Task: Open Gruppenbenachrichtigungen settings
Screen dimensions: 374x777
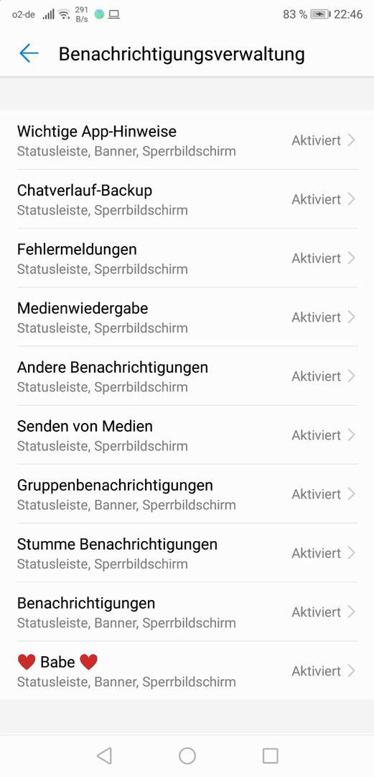Action: click(187, 494)
